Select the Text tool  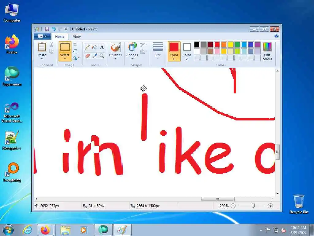pyautogui.click(x=102, y=47)
